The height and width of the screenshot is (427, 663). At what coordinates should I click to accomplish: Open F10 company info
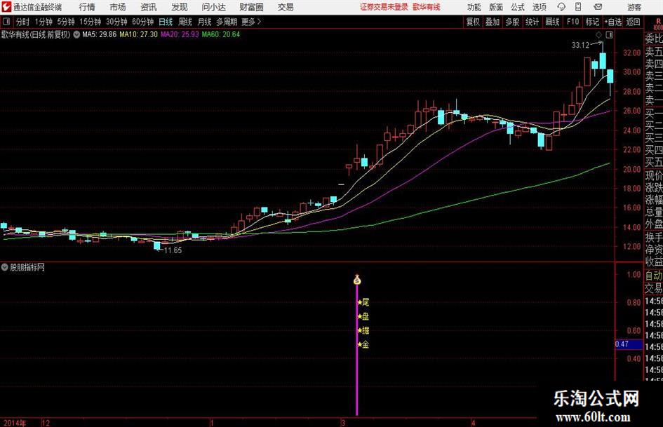573,22
